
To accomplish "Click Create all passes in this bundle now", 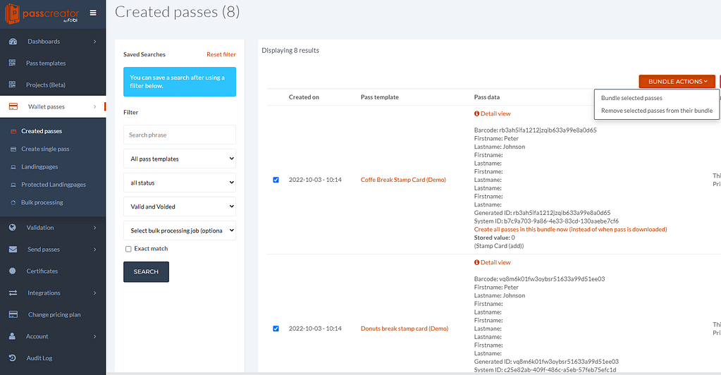I will point(570,230).
